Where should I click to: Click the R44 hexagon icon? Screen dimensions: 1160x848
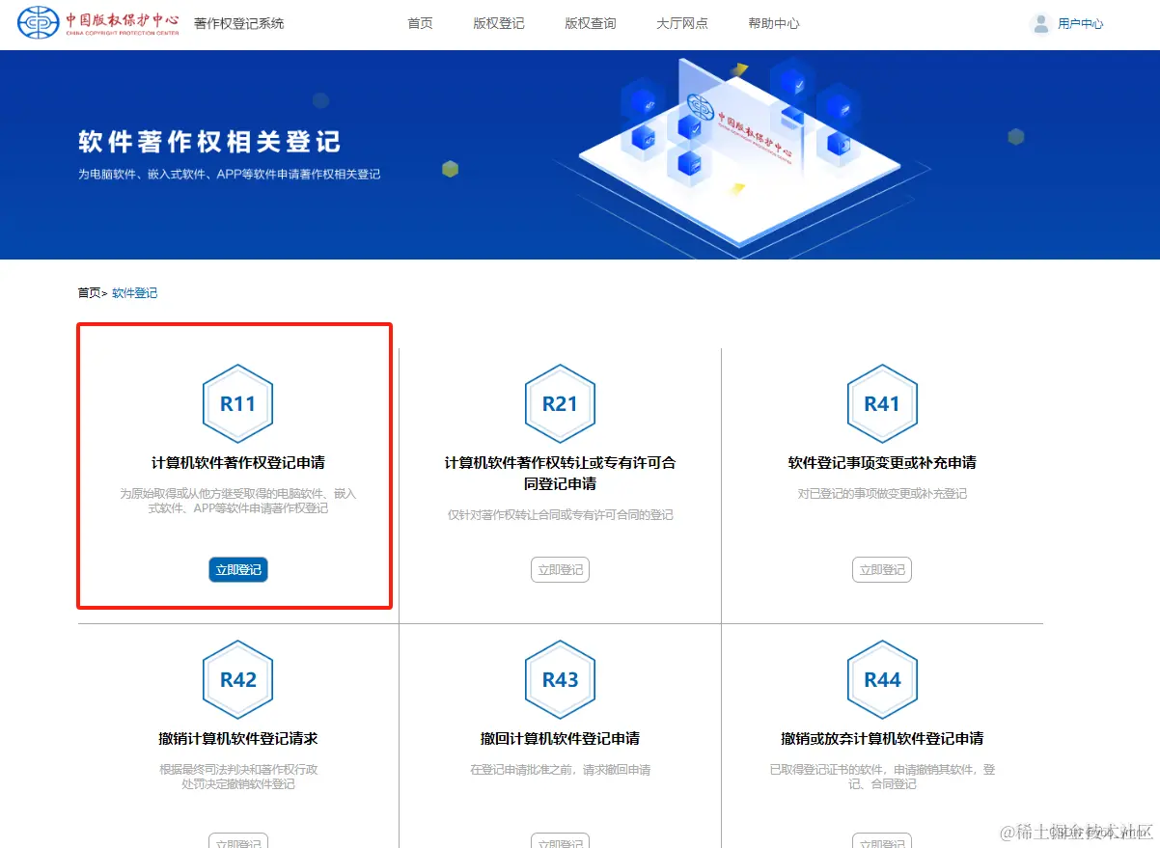(x=881, y=679)
